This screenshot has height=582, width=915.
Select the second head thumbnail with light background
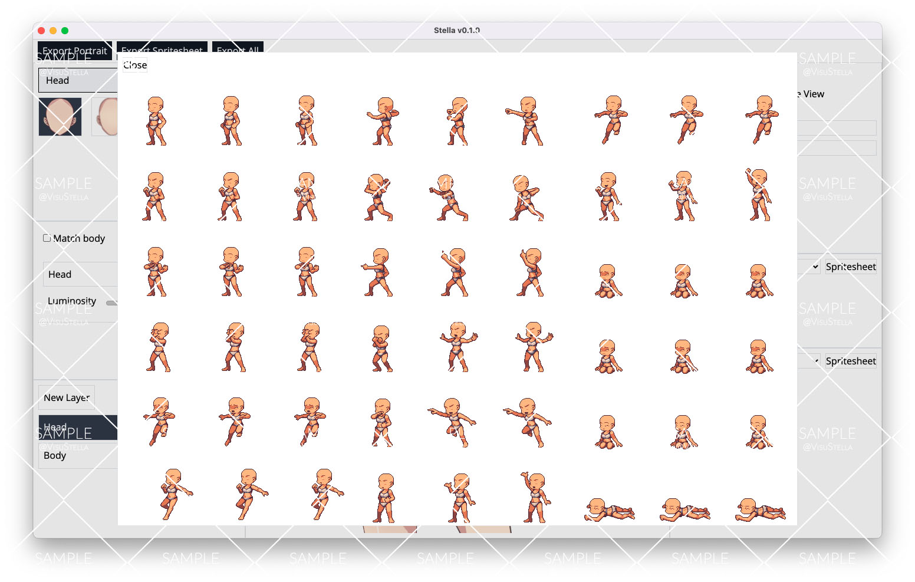point(105,117)
